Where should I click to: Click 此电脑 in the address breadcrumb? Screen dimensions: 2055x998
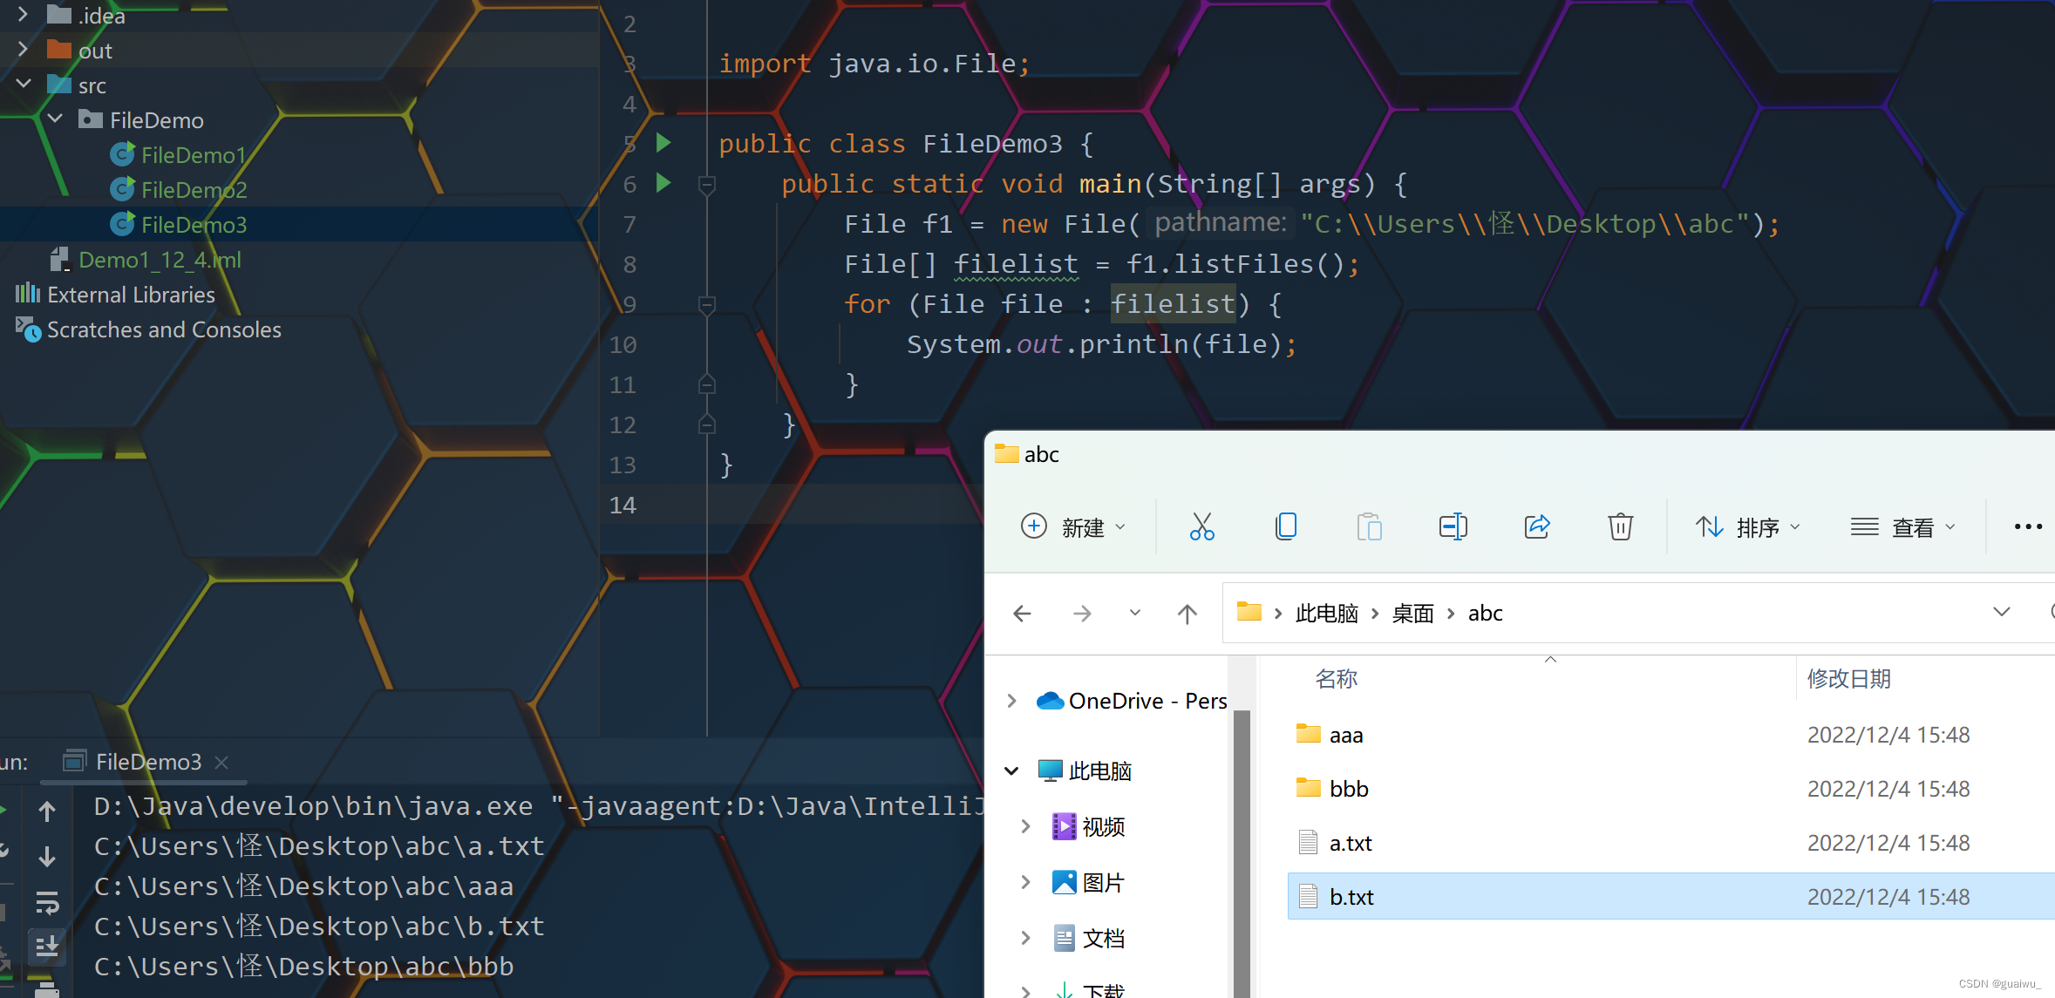pyautogui.click(x=1326, y=614)
